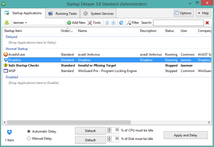This screenshot has width=214, height=147.
Task: Click the Delayed group header
Action: point(11,37)
